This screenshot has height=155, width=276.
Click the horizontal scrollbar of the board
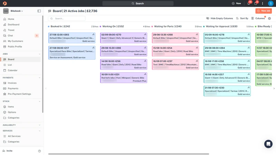(x=128, y=154)
